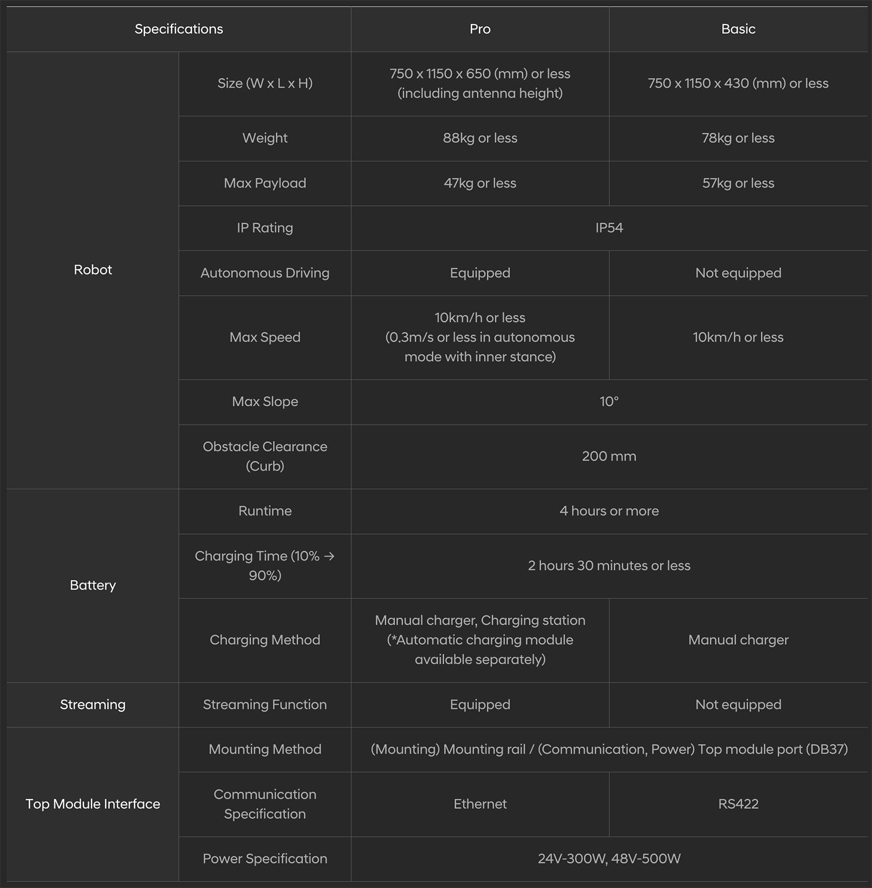This screenshot has height=888, width=872.
Task: Click the Specifications header cell
Action: pos(179,29)
